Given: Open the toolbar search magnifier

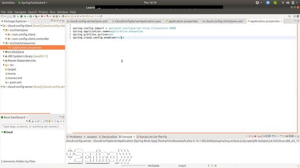Looking at the screenshot, I should click(x=289, y=16).
